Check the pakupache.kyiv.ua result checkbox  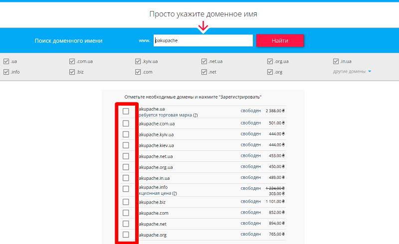pyautogui.click(x=126, y=134)
